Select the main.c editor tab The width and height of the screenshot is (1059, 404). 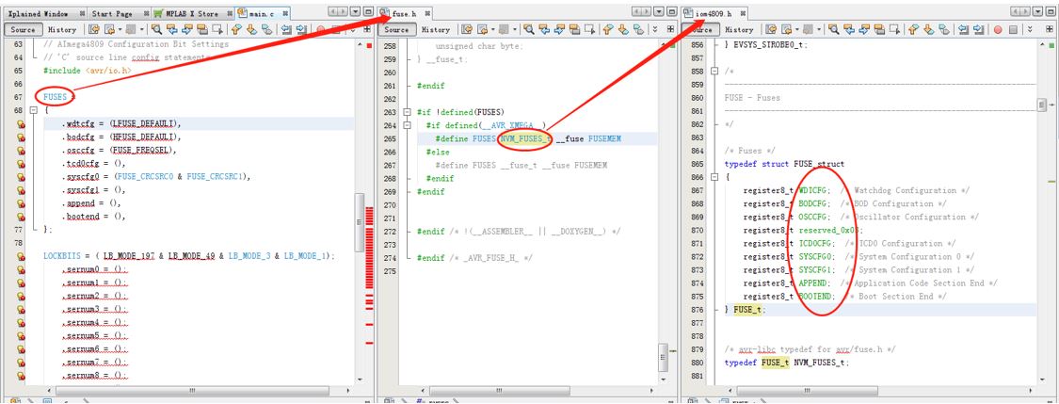262,13
